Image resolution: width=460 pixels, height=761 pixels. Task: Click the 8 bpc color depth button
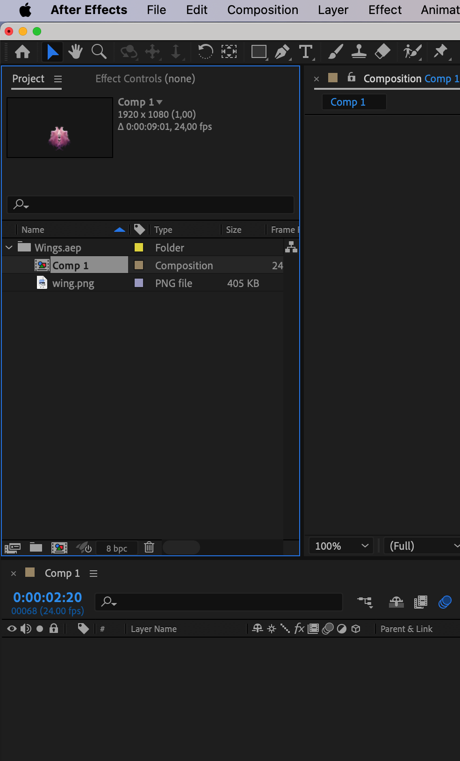pyautogui.click(x=116, y=548)
